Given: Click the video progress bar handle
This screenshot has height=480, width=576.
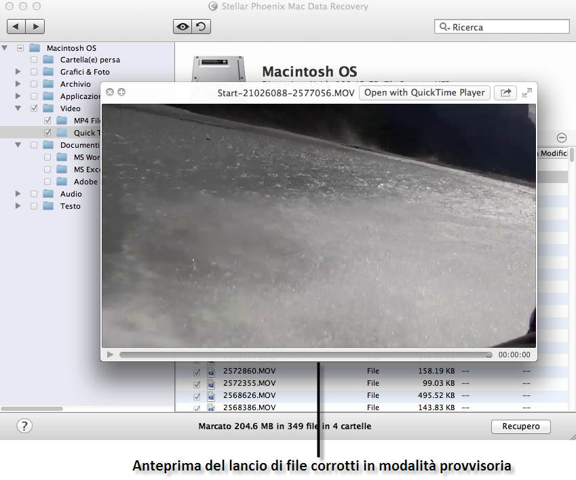Looking at the screenshot, I should [489, 355].
